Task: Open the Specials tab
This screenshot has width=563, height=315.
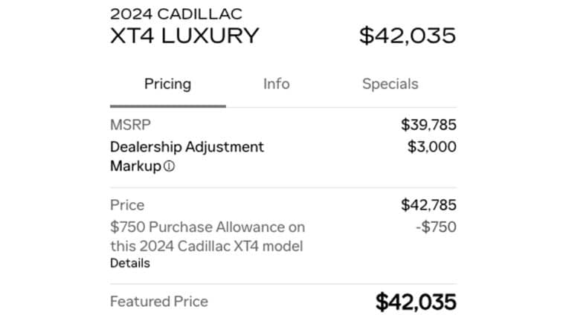Action: (x=390, y=84)
